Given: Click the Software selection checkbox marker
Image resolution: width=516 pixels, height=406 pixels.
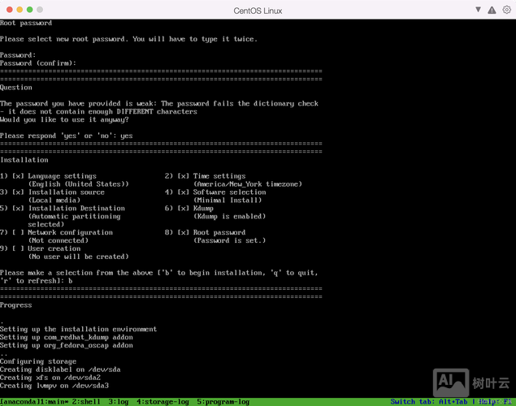Looking at the screenshot, I should 184,192.
